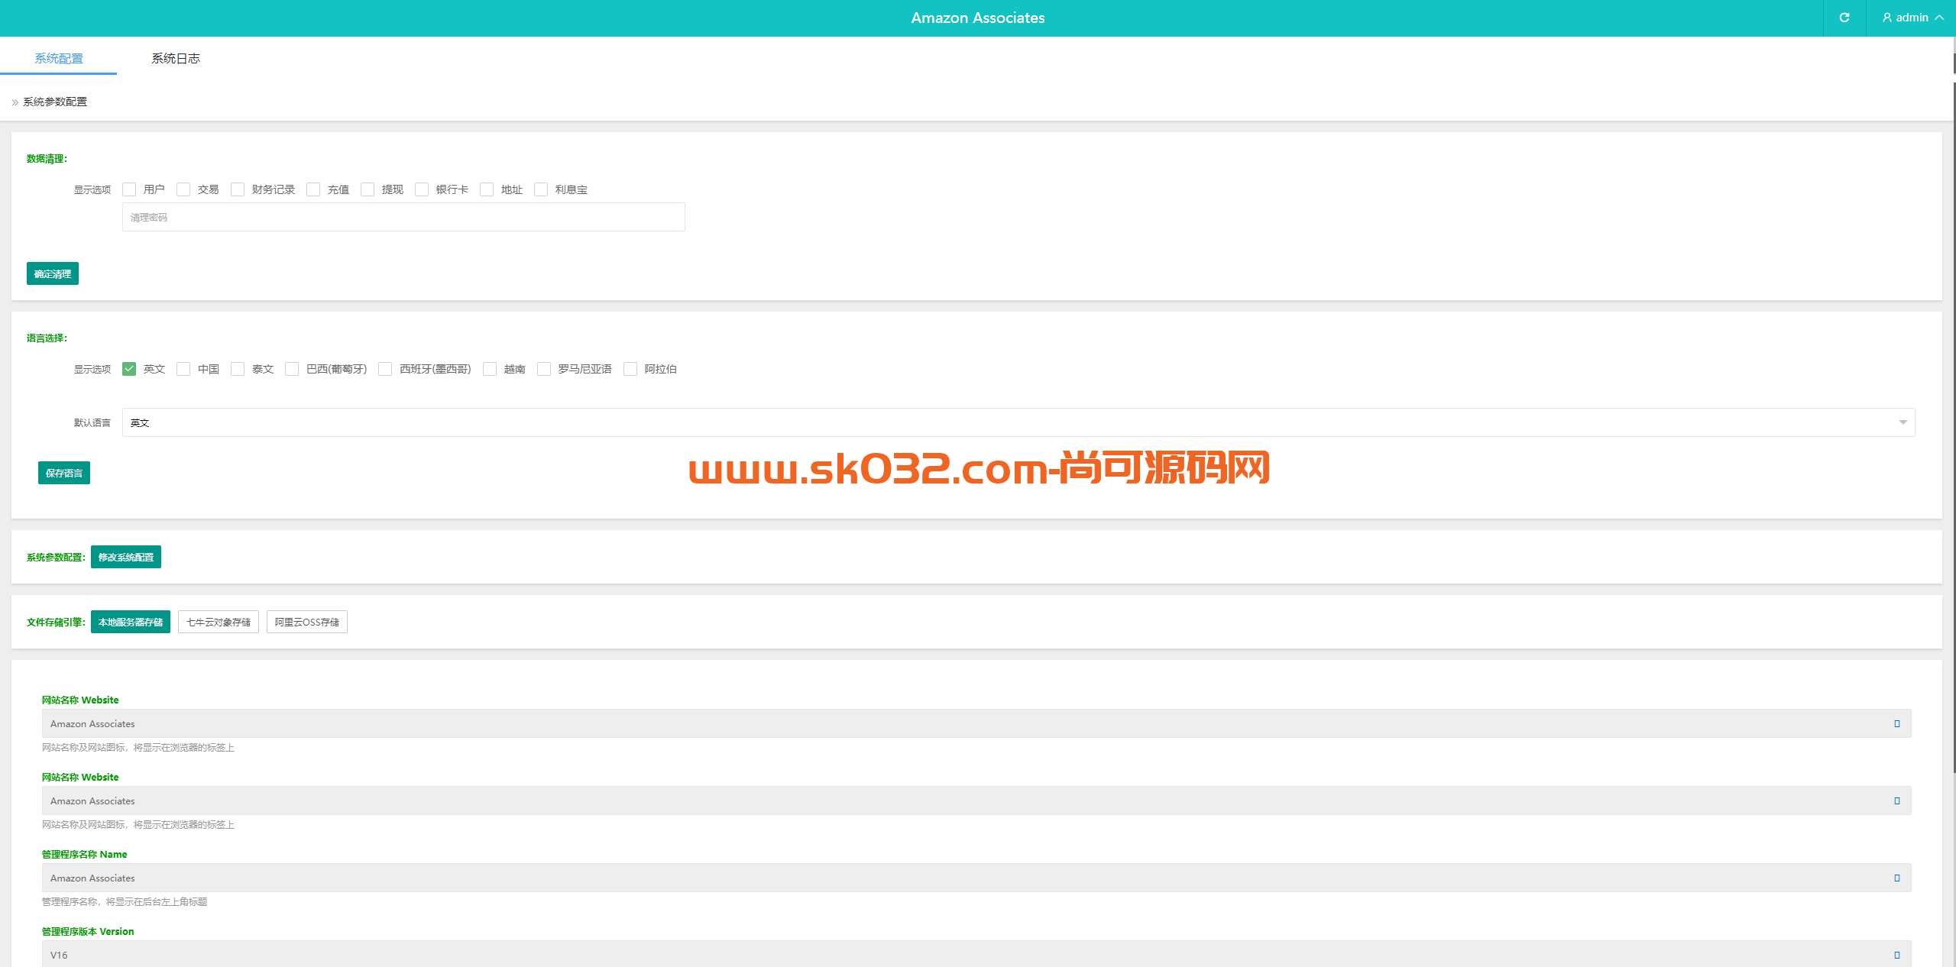Enable the 巴西(葡萄牙) language checkbox

292,369
